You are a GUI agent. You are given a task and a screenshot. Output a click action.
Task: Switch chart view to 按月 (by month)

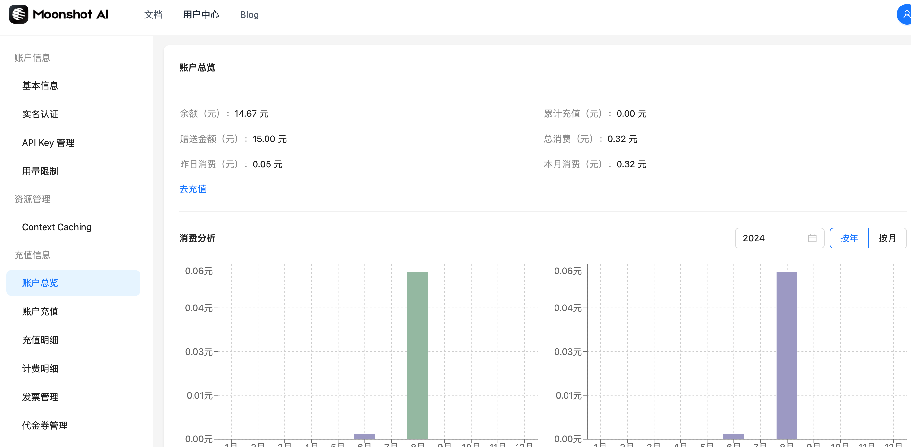coord(887,238)
